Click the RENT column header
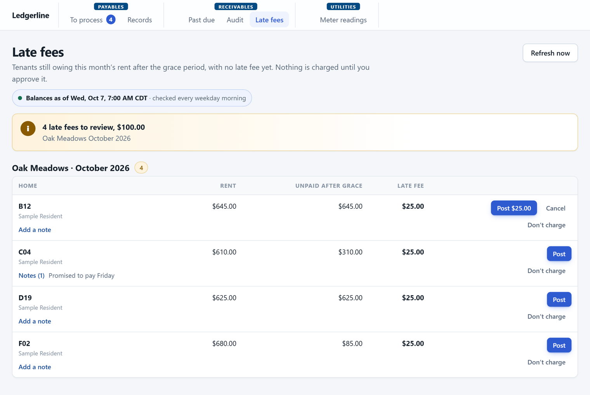Viewport: 590px width, 395px height. pyautogui.click(x=228, y=186)
